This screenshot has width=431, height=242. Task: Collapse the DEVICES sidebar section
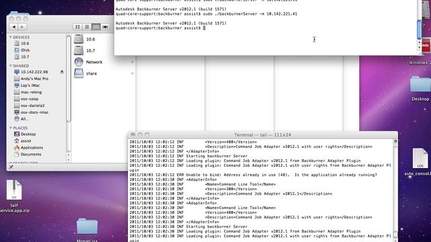pos(11,37)
